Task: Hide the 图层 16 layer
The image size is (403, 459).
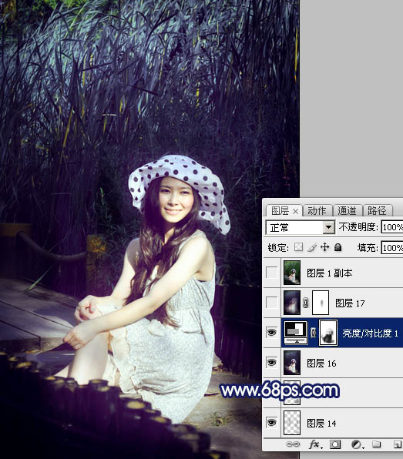Action: [271, 363]
